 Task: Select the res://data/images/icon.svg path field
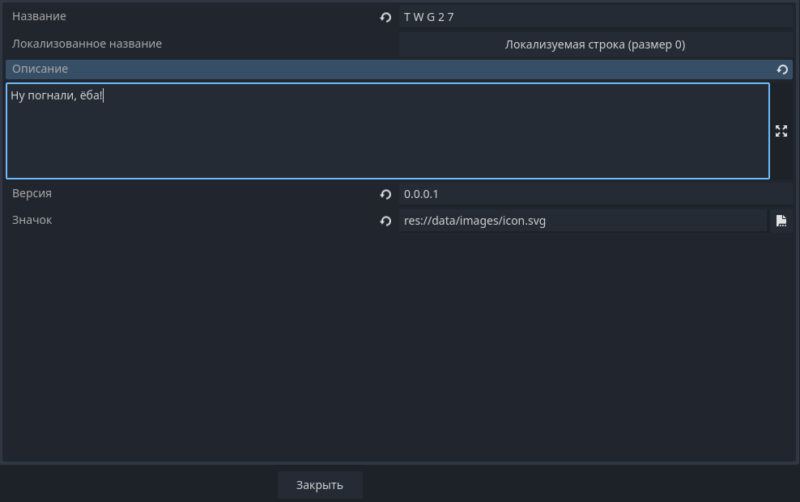(583, 221)
